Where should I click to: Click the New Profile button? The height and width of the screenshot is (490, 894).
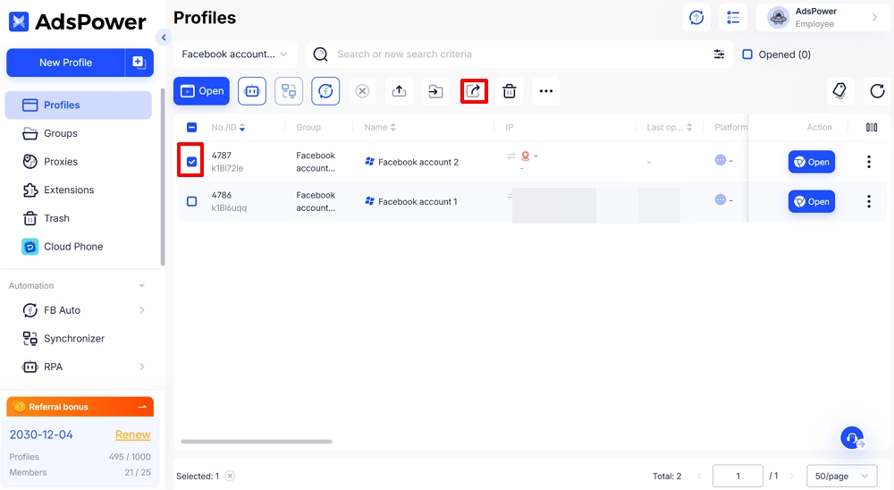(65, 63)
